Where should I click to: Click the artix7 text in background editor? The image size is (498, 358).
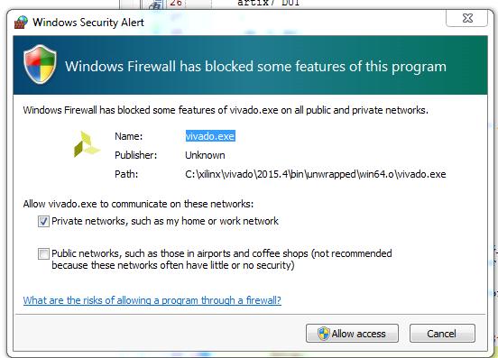pos(256,4)
